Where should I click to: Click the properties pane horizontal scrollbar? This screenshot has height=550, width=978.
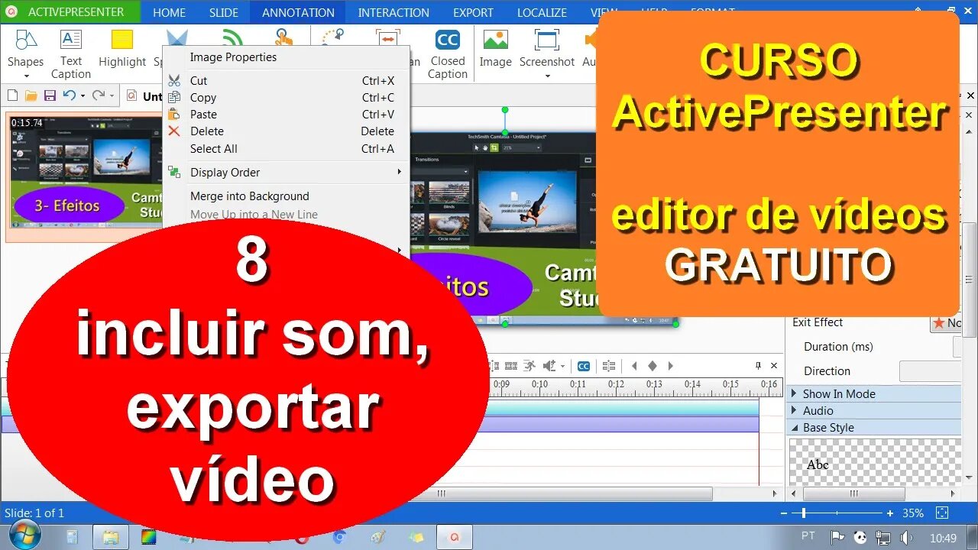[x=854, y=493]
